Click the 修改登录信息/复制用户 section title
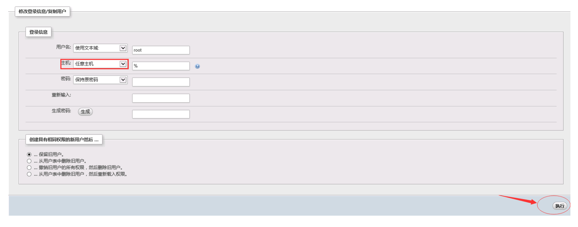 tap(42, 11)
